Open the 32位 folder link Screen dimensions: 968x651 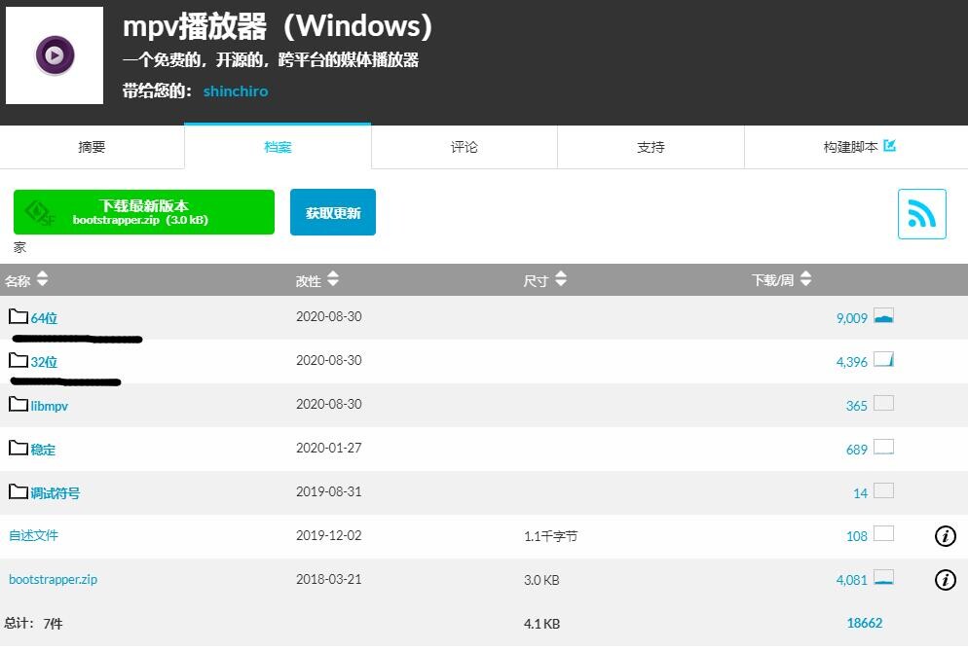coord(44,362)
